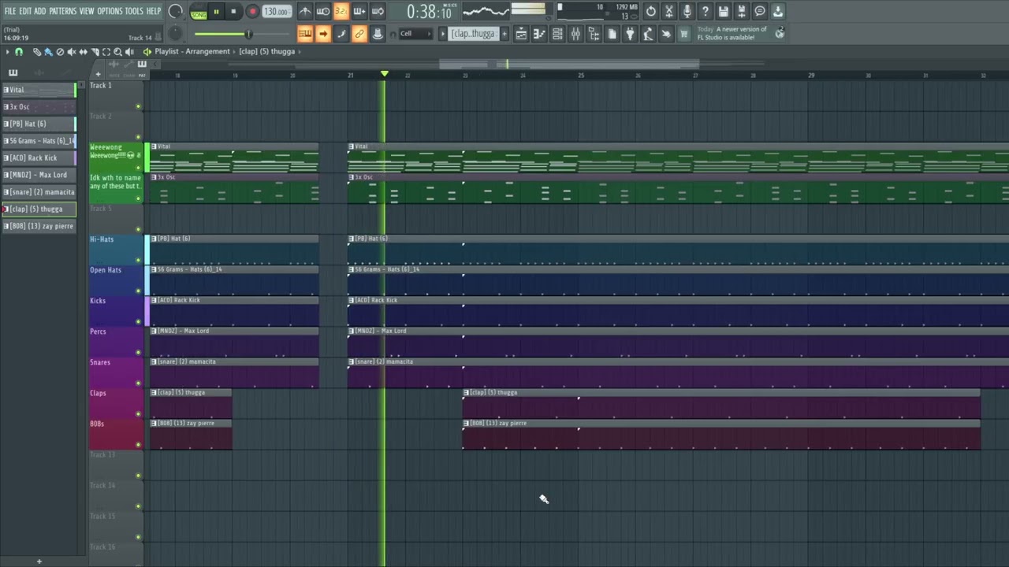Open the EDIT menu
Image resolution: width=1009 pixels, height=567 pixels.
click(x=25, y=11)
